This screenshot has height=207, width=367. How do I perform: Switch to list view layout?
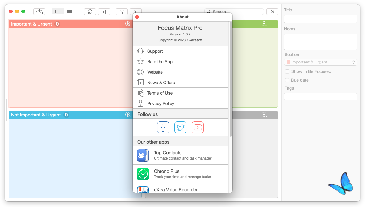69,11
